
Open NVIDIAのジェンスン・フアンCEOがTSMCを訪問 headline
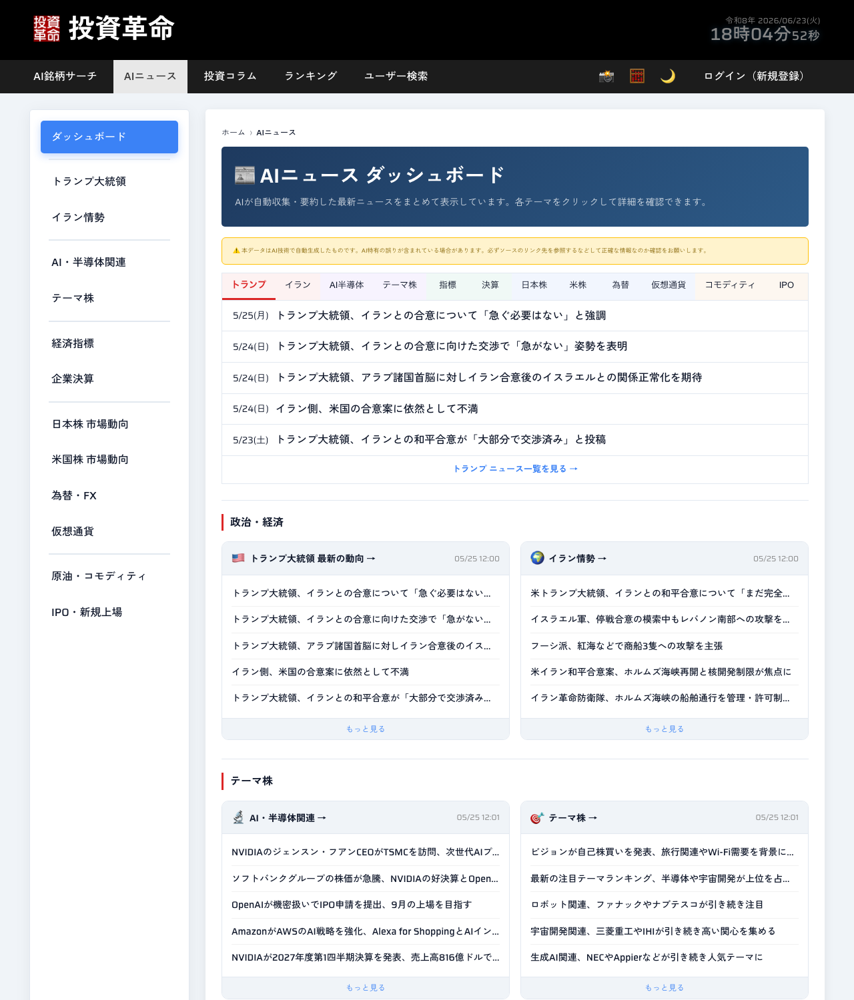366,852
